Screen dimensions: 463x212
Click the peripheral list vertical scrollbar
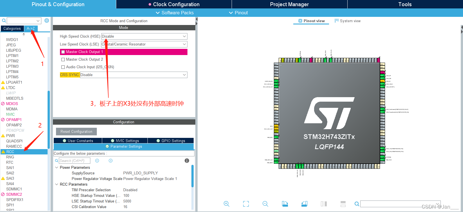coord(49,120)
